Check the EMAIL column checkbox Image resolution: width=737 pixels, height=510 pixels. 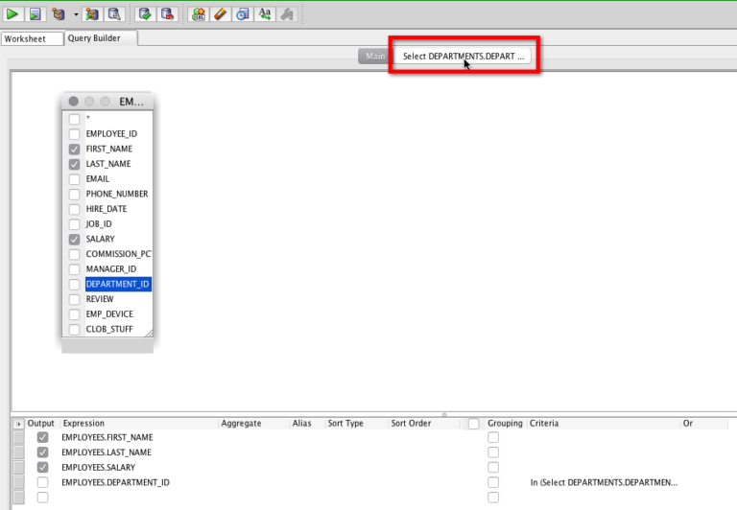pos(74,179)
